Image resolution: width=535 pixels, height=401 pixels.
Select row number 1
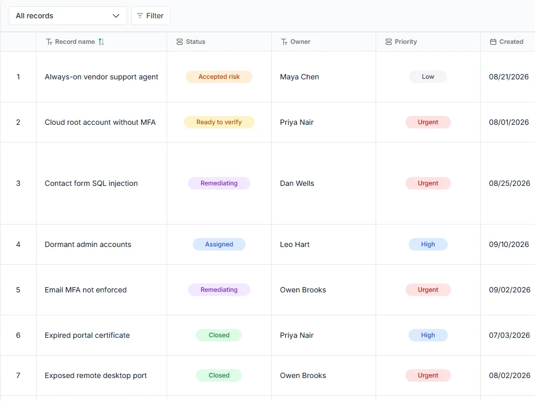pyautogui.click(x=18, y=77)
